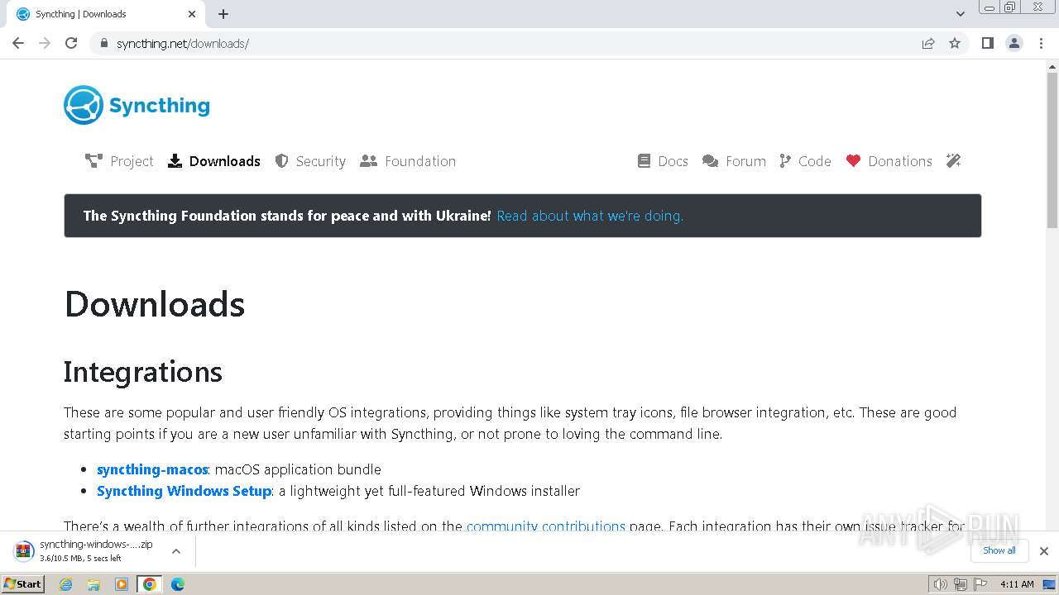Open Microsoft Edge from taskbar
The height and width of the screenshot is (595, 1059).
click(178, 584)
